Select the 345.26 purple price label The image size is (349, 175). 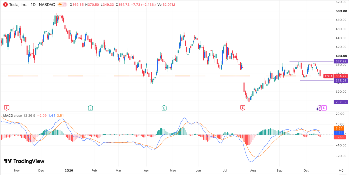[x=340, y=81]
